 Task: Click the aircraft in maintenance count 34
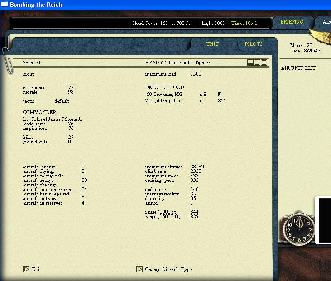click(x=84, y=189)
